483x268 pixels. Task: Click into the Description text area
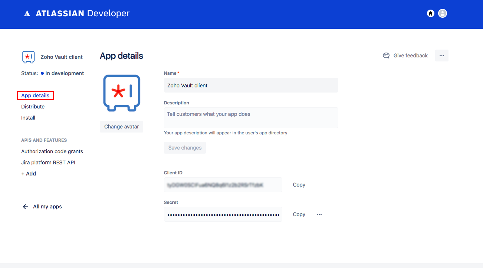pyautogui.click(x=251, y=118)
